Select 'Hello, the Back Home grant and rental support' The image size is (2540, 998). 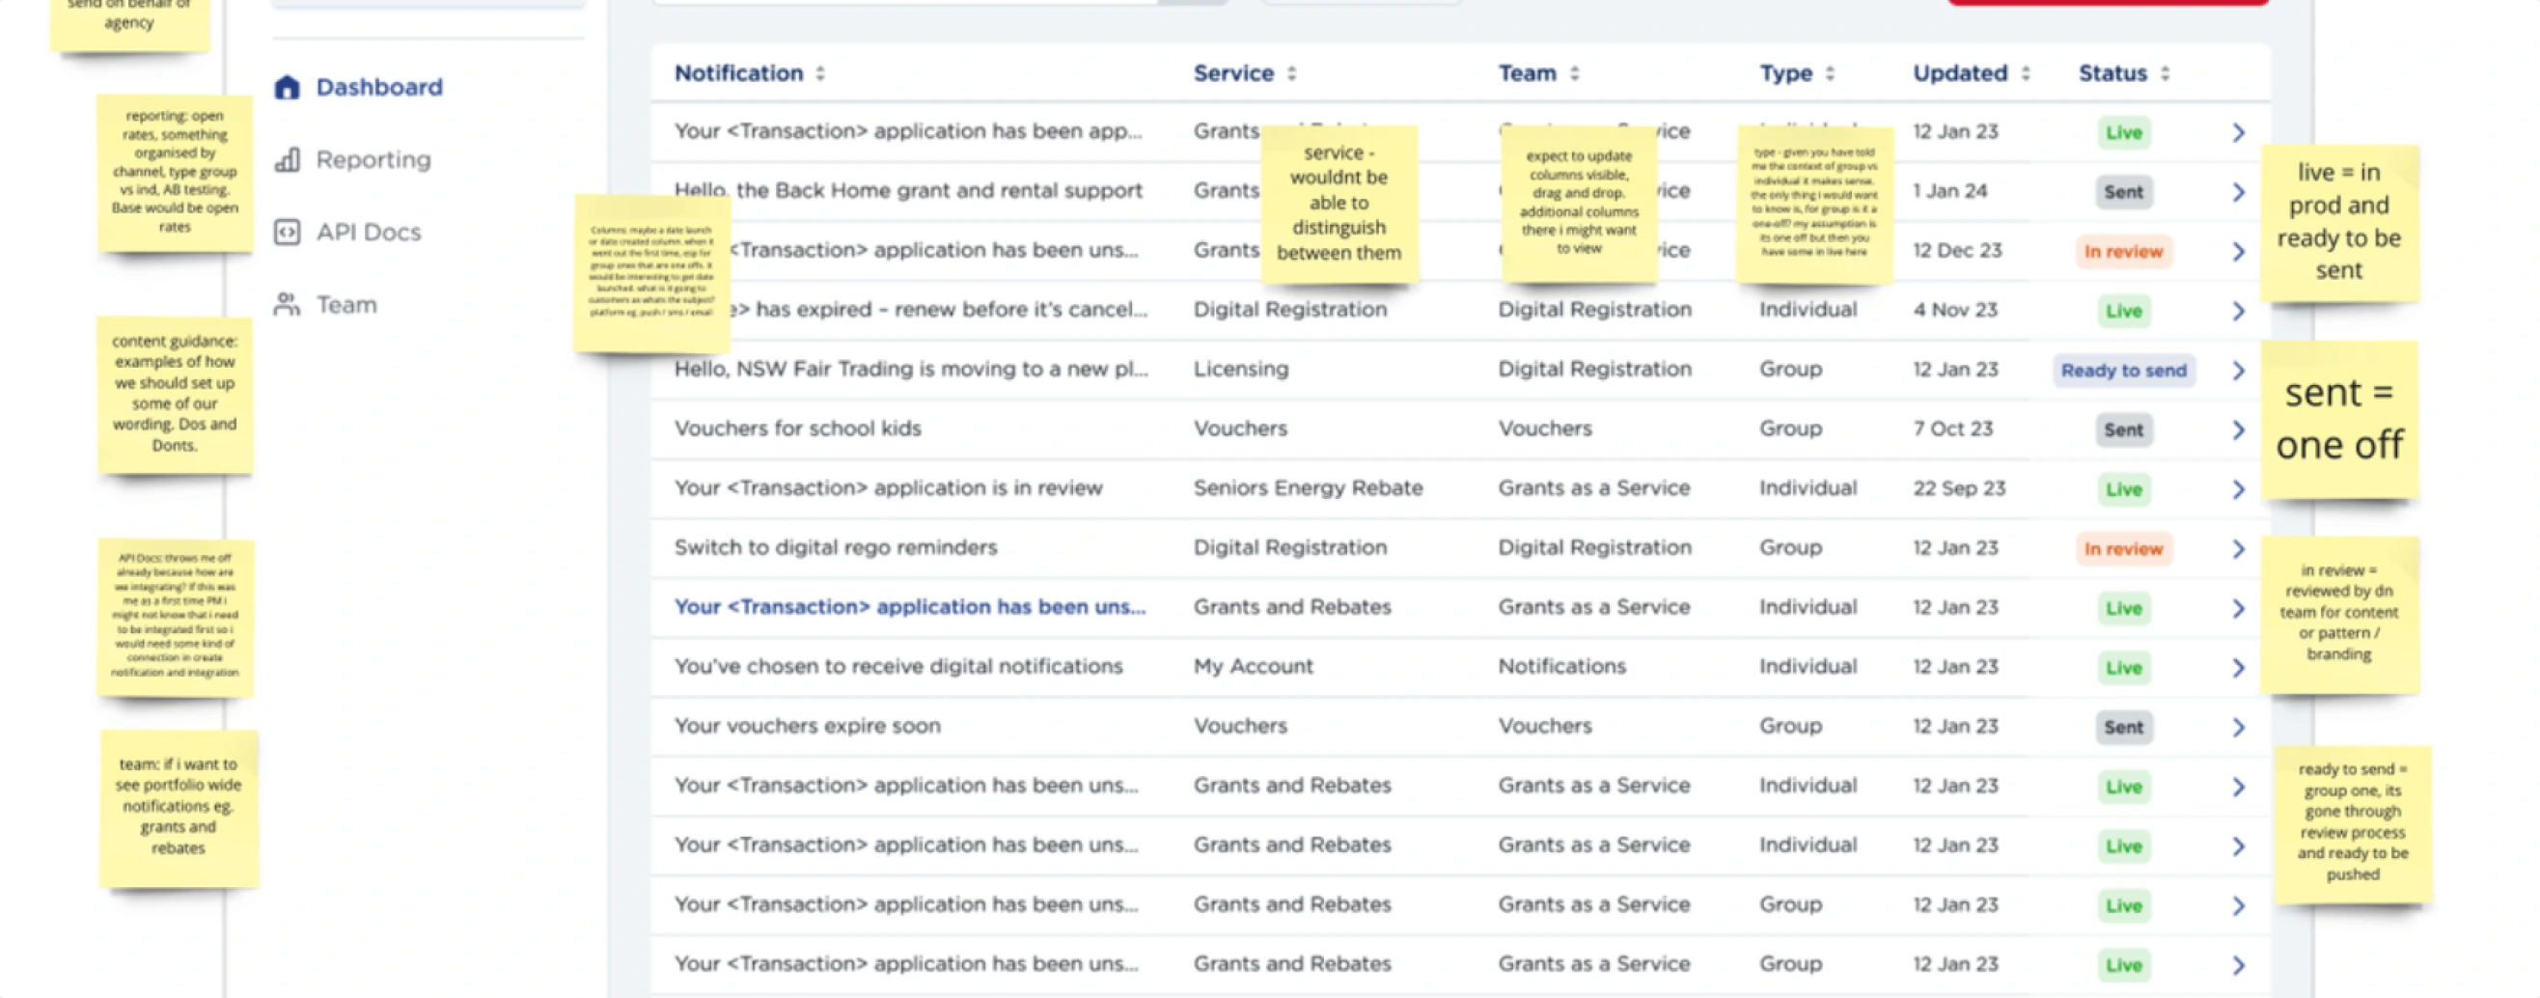pos(908,190)
